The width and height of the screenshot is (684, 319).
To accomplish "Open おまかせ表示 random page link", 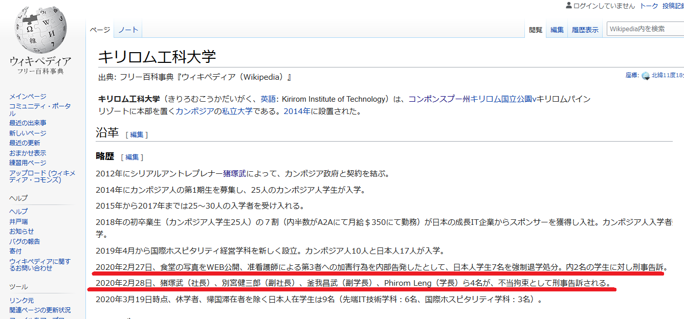I will (28, 153).
